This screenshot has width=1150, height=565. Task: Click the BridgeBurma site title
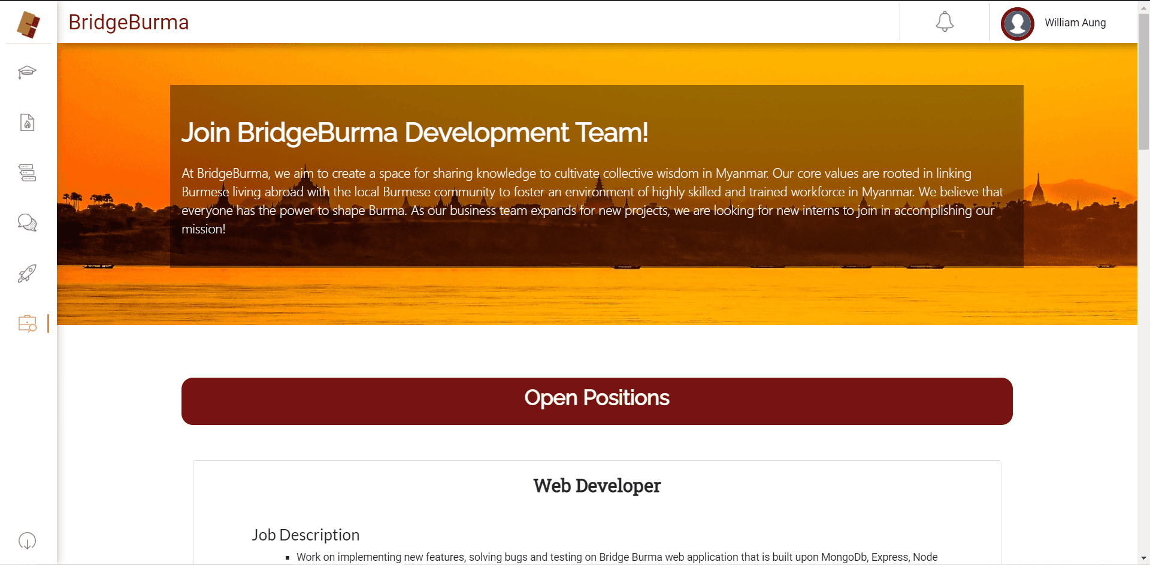(x=129, y=22)
